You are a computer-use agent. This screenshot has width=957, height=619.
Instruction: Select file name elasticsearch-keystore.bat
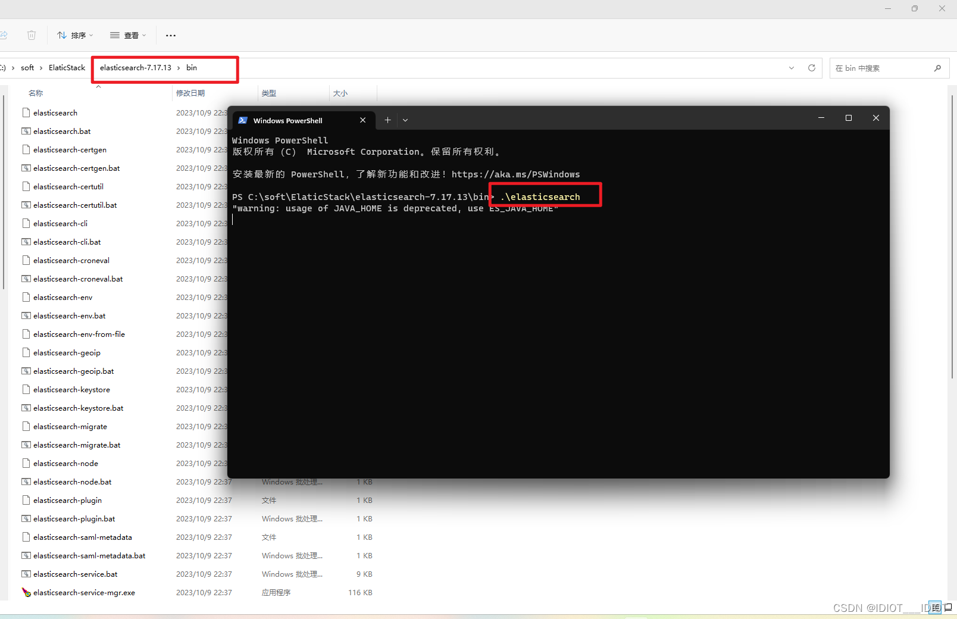tap(79, 408)
